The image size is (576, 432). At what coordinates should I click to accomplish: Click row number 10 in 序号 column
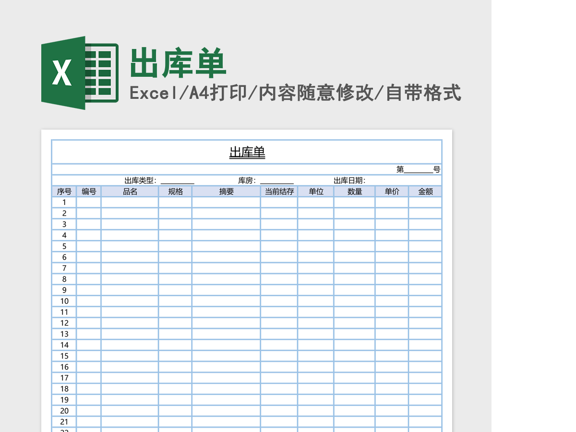pos(64,301)
